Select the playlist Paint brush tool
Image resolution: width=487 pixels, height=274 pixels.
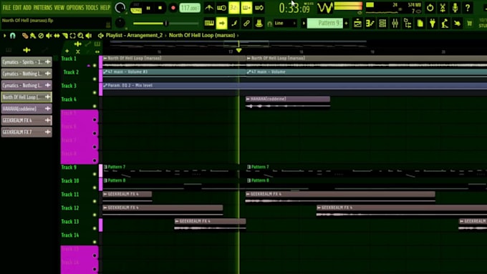pos(33,36)
